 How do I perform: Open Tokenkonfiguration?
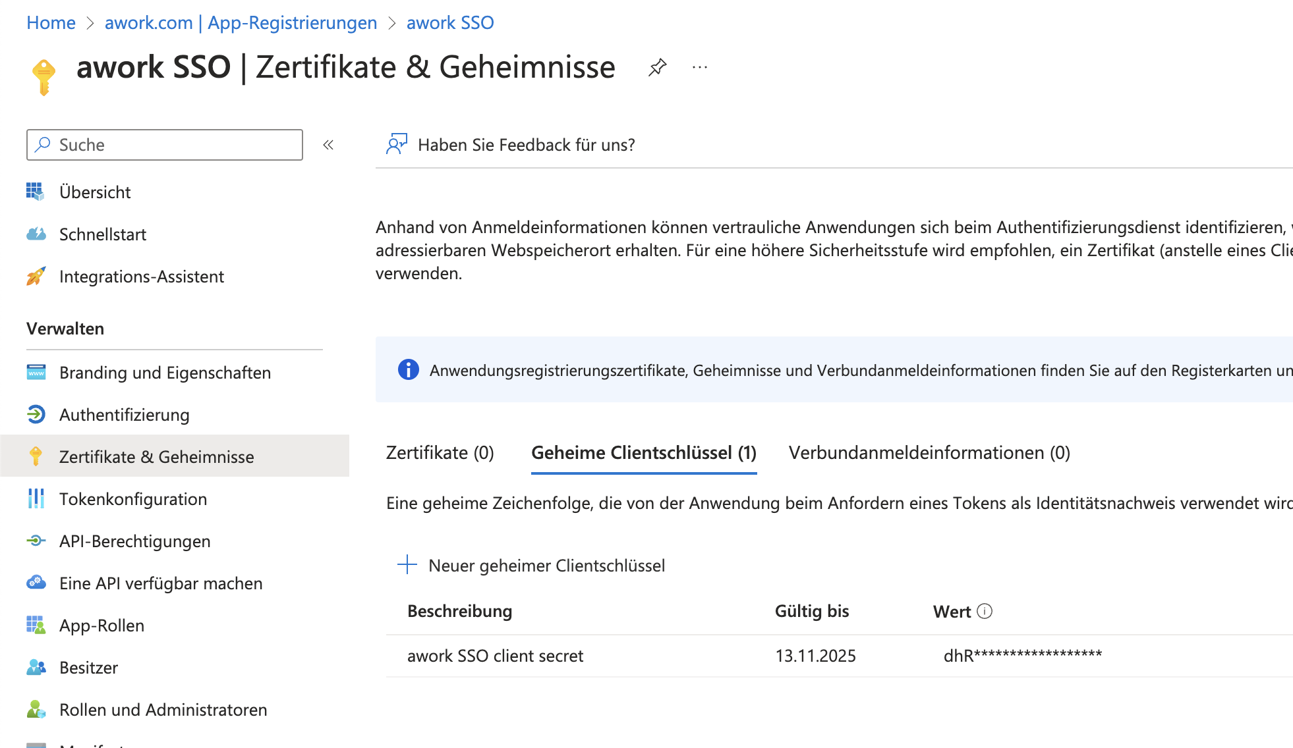click(133, 499)
